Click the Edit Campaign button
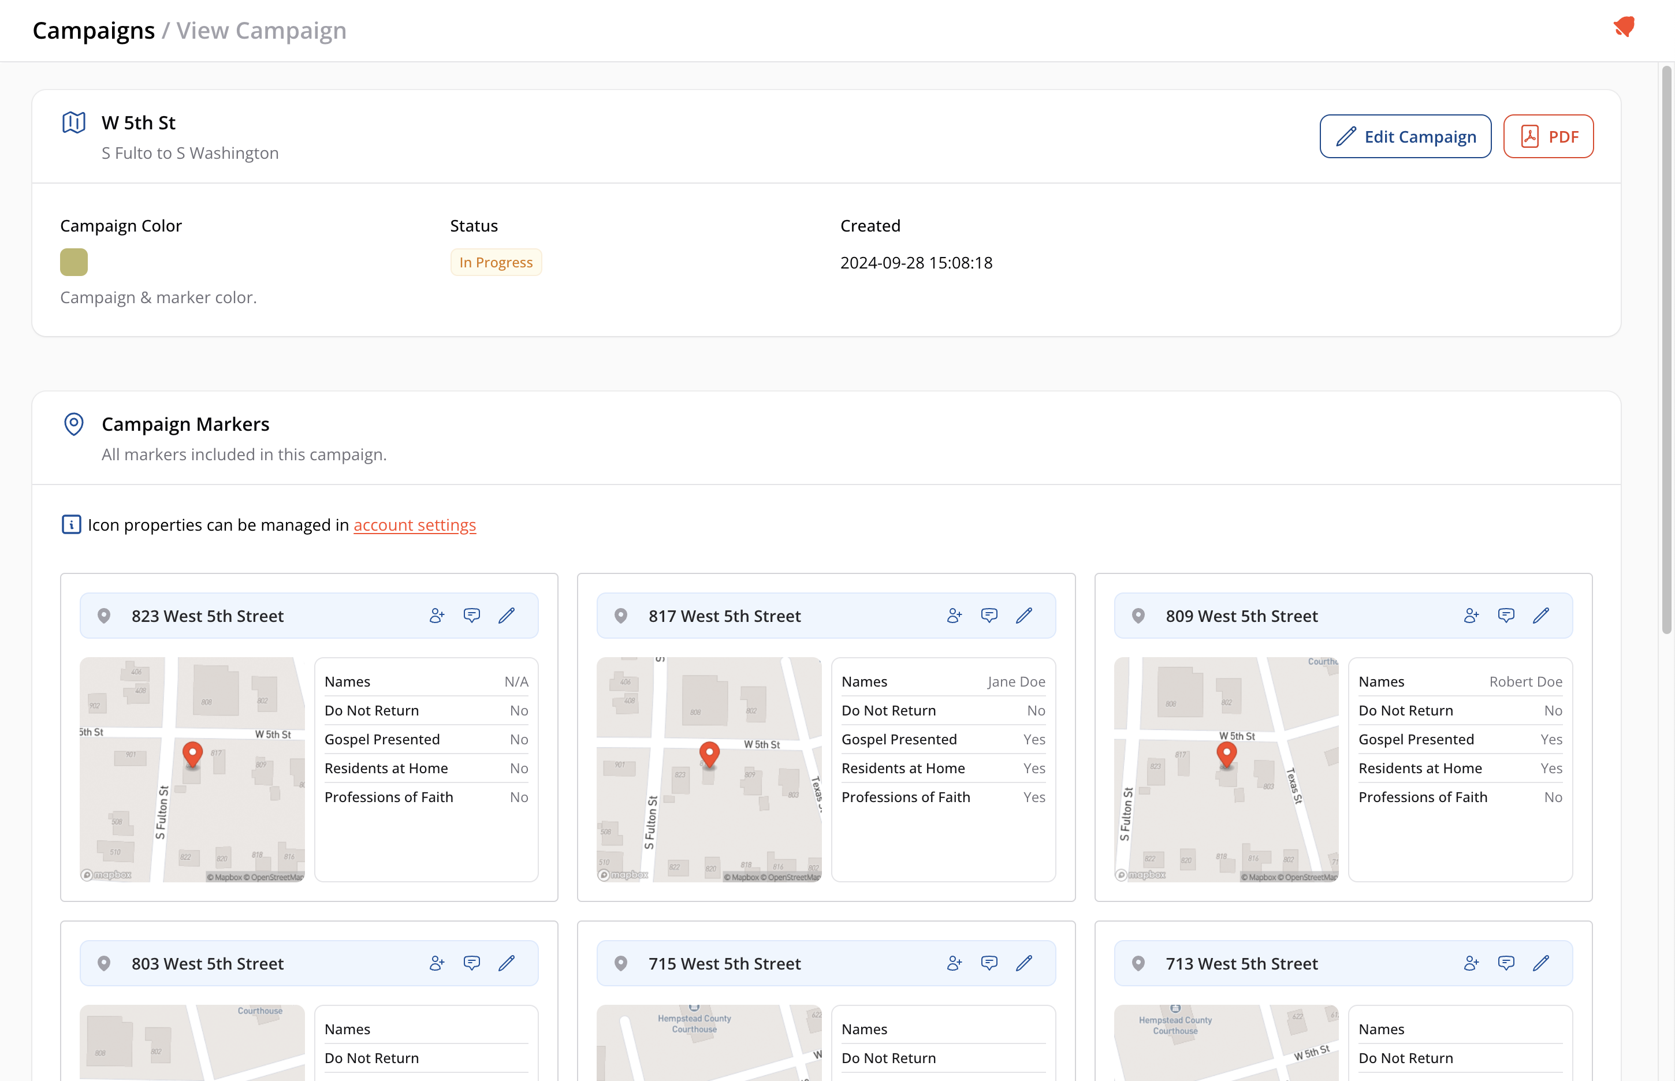This screenshot has height=1081, width=1675. click(x=1405, y=136)
